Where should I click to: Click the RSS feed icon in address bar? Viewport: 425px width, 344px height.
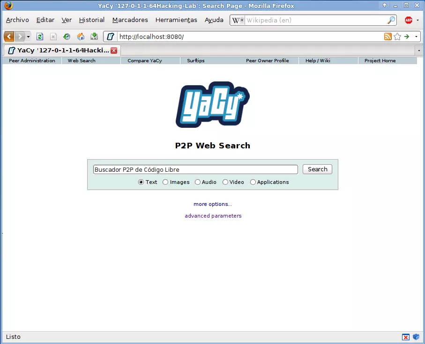click(388, 37)
